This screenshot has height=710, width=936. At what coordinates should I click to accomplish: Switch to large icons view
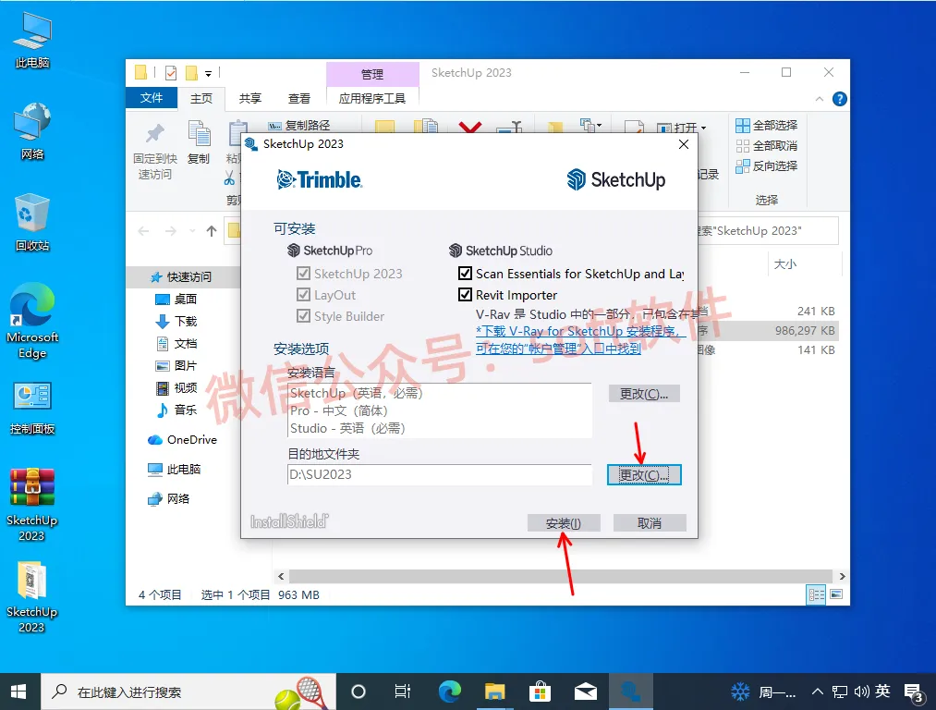click(x=836, y=594)
